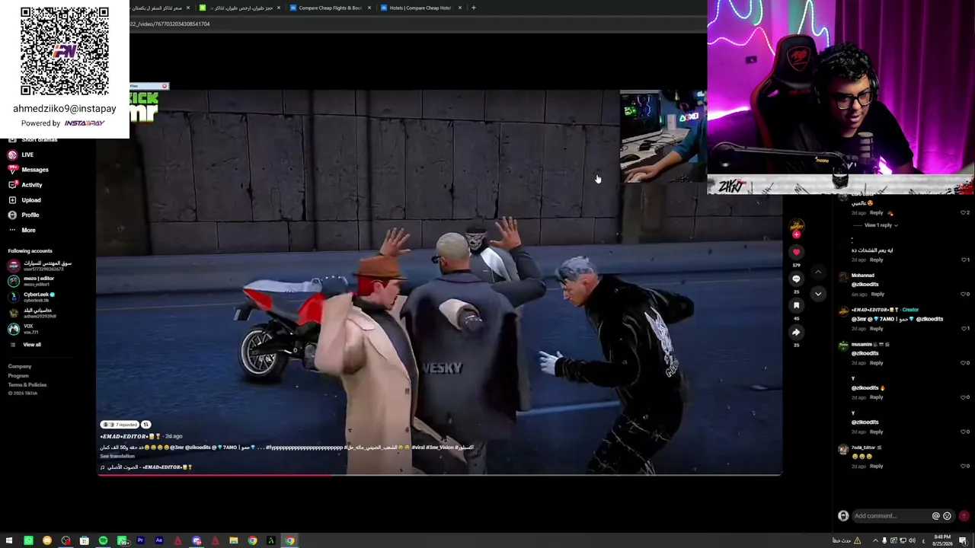This screenshot has height=548, width=975.
Task: Seek the video using the red progress bar
Action: [x=440, y=475]
